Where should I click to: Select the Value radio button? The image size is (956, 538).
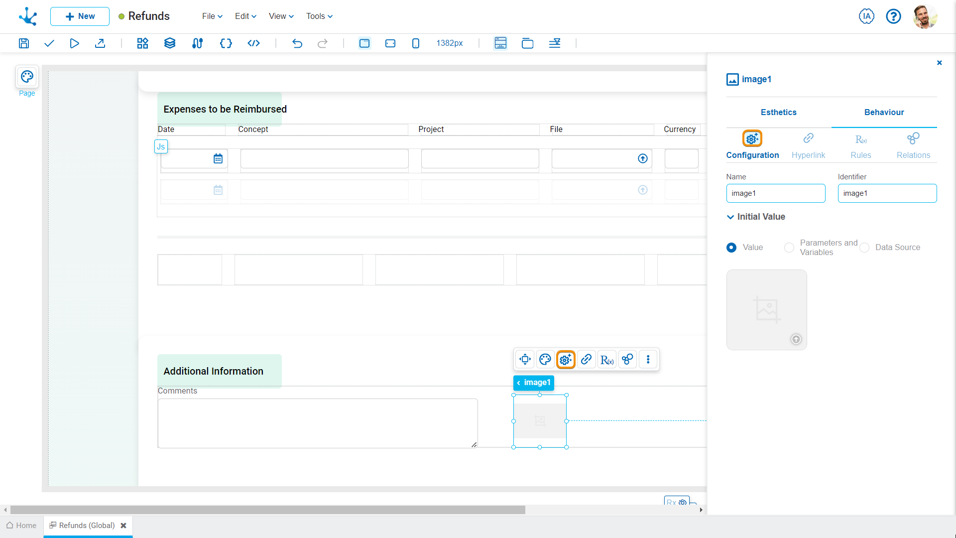point(731,248)
